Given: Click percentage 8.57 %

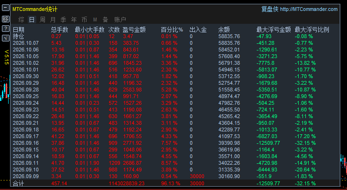Looking at the screenshot, I should point(169,163).
